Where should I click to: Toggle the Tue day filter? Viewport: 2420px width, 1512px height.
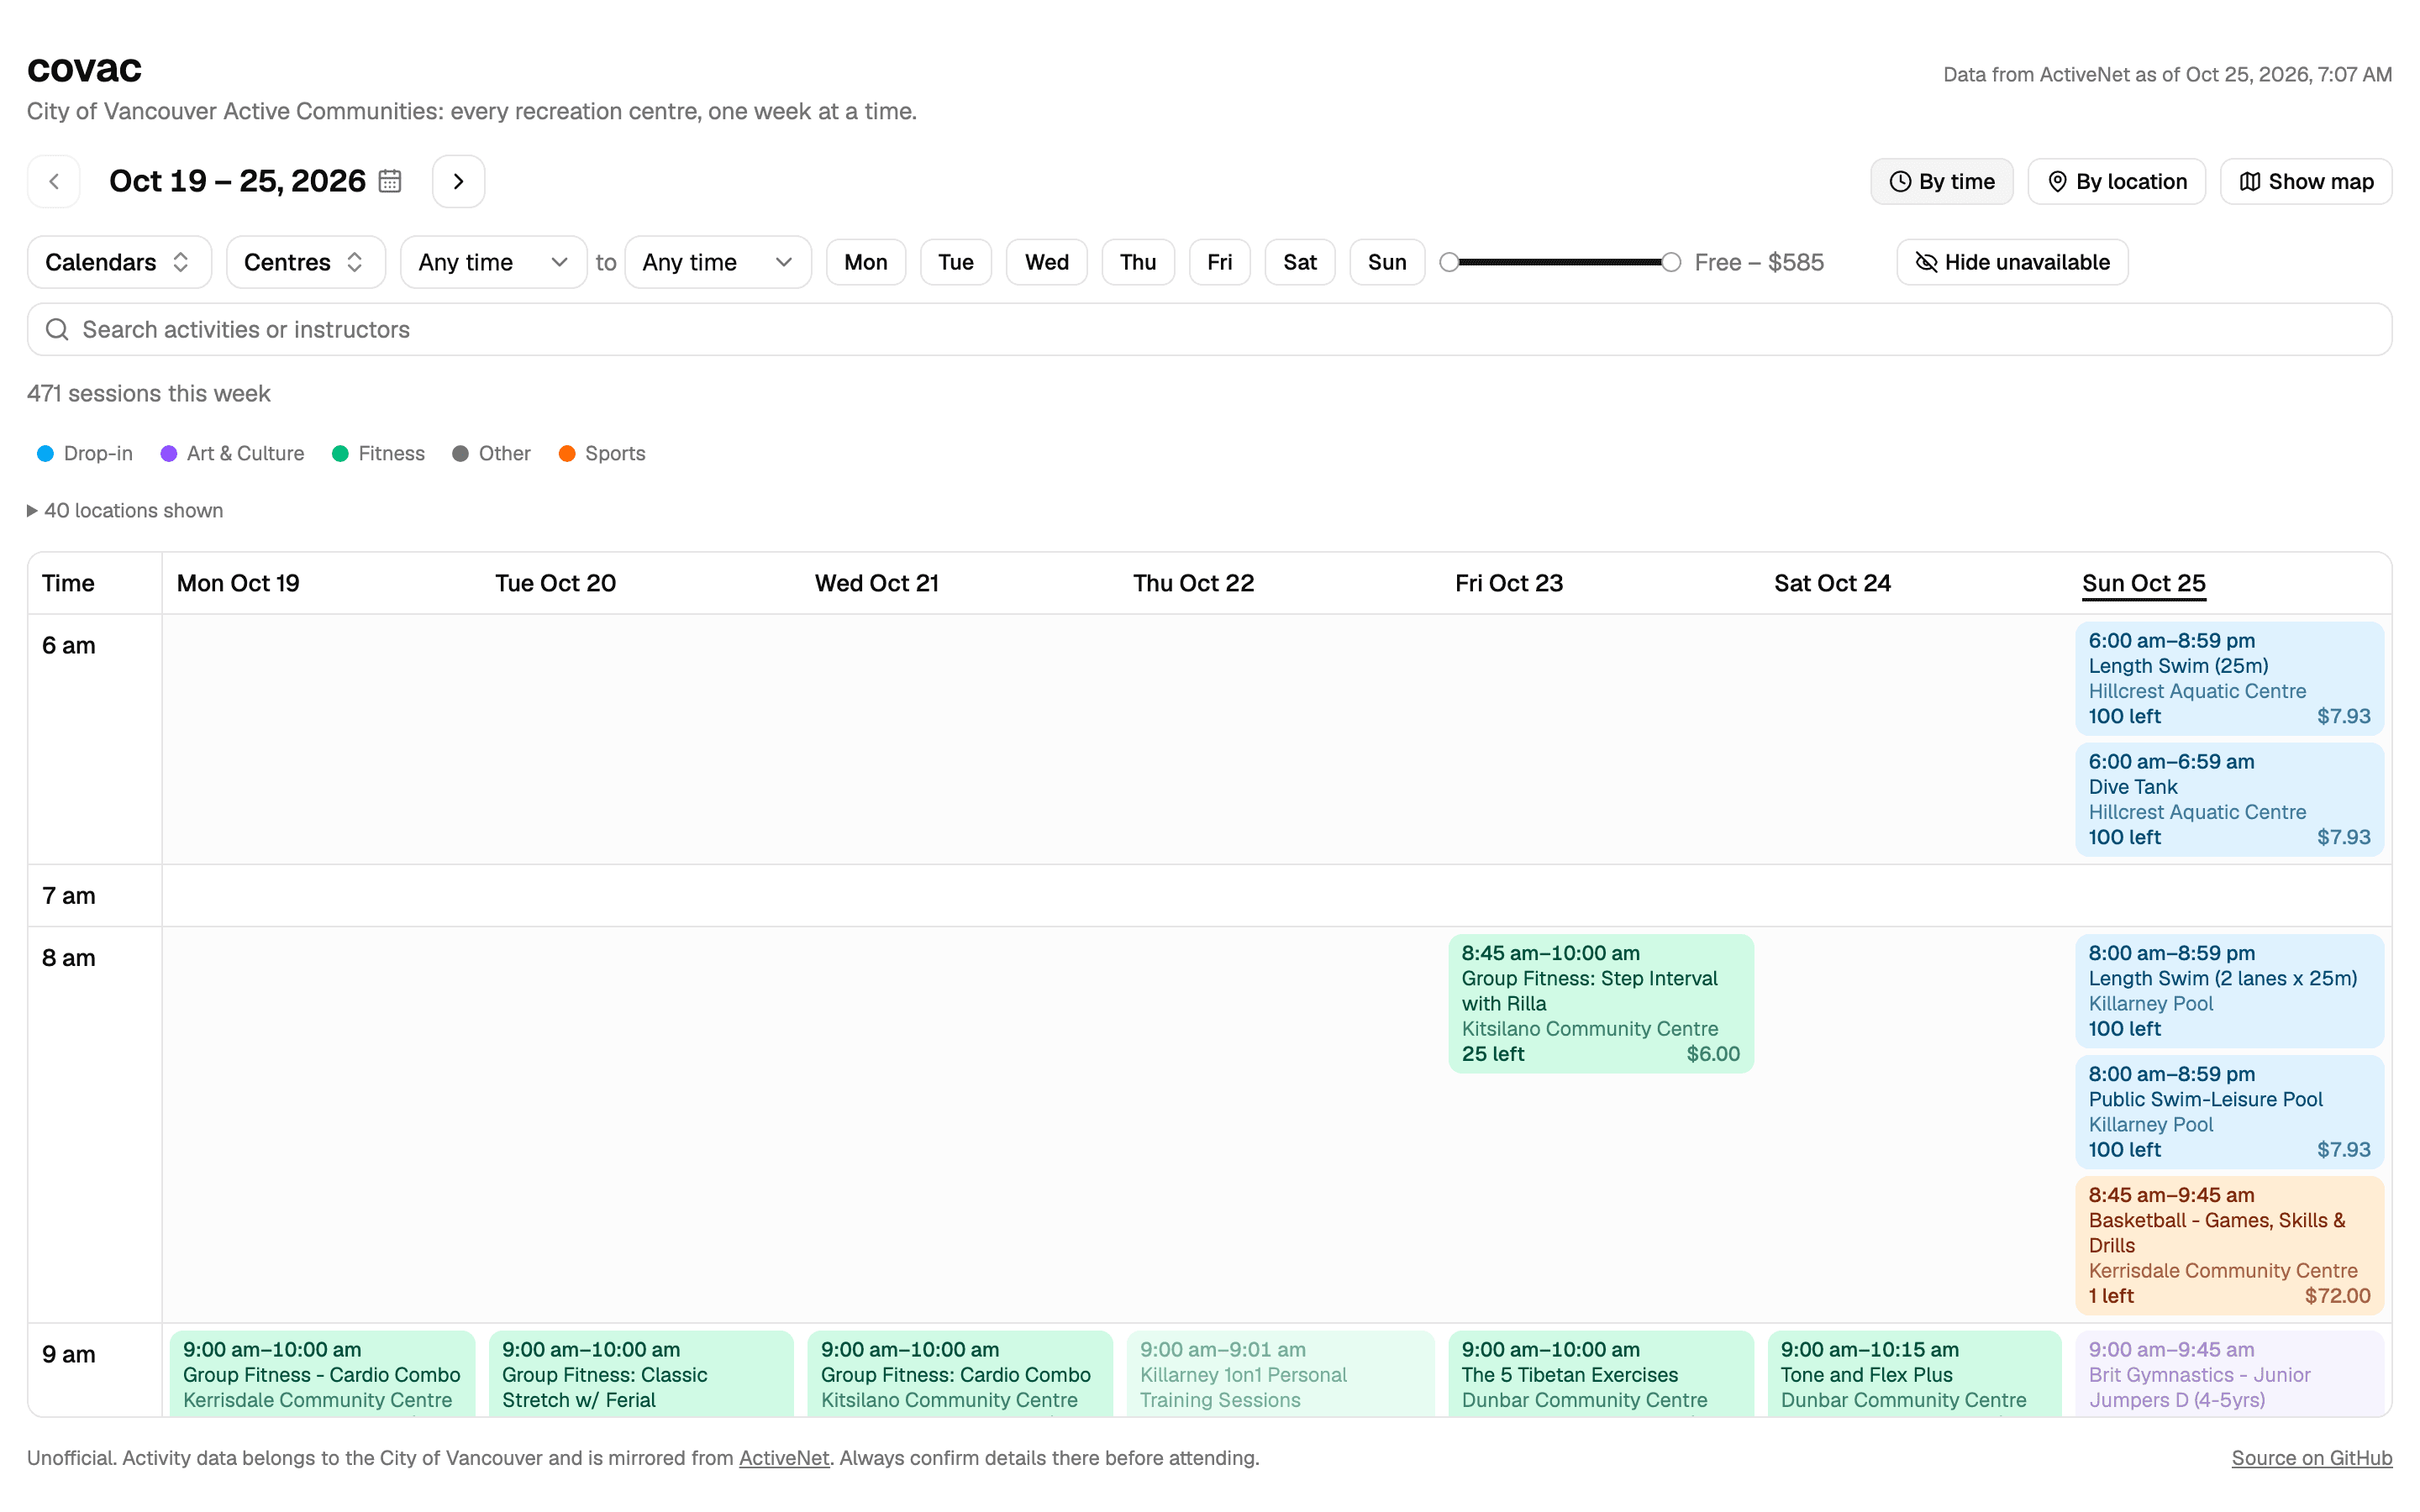(955, 262)
